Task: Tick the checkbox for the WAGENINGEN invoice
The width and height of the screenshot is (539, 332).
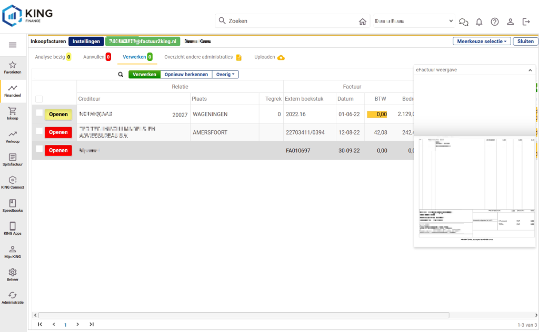Action: pos(39,113)
